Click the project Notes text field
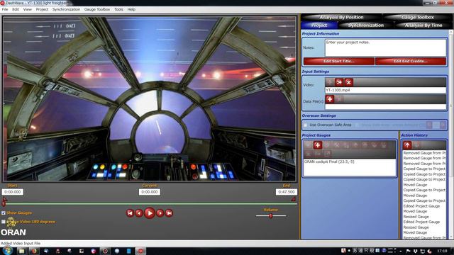 (x=385, y=47)
